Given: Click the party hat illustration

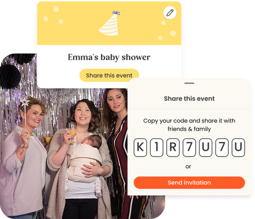Looking at the screenshot, I should click(110, 23).
